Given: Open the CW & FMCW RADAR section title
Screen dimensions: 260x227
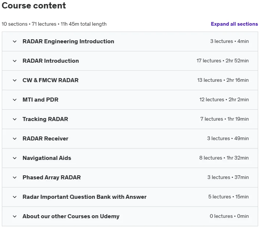Looking at the screenshot, I should (51, 80).
